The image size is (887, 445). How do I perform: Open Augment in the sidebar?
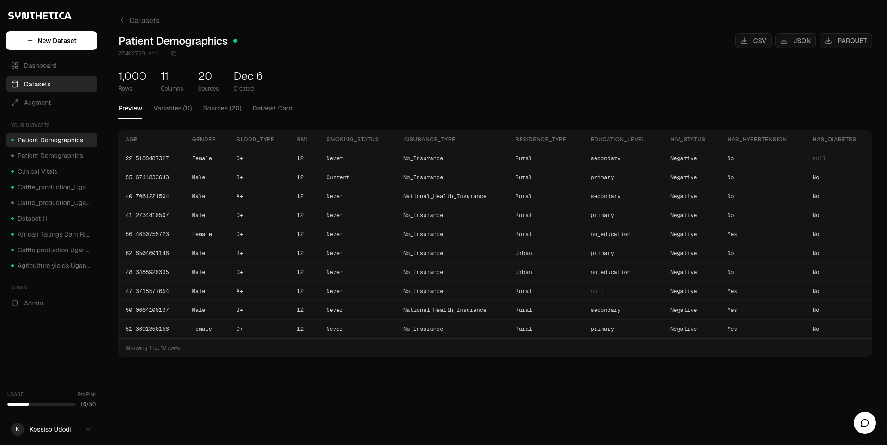51,103
